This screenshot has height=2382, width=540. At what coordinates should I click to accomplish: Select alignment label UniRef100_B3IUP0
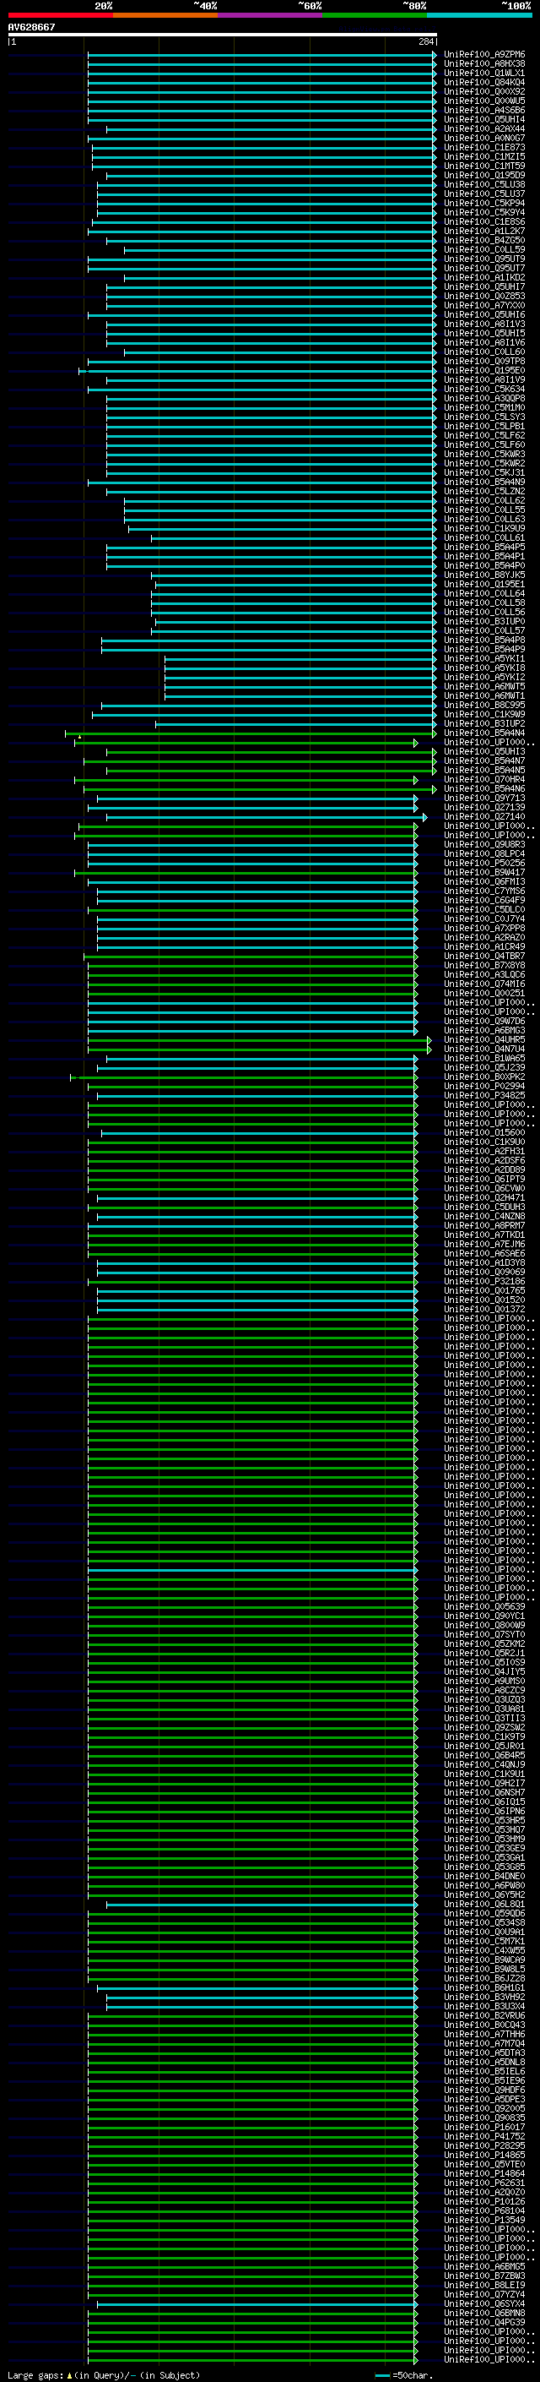(484, 621)
